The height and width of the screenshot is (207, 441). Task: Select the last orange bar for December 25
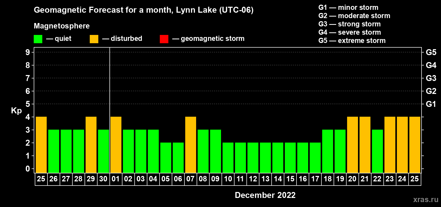[415, 145]
